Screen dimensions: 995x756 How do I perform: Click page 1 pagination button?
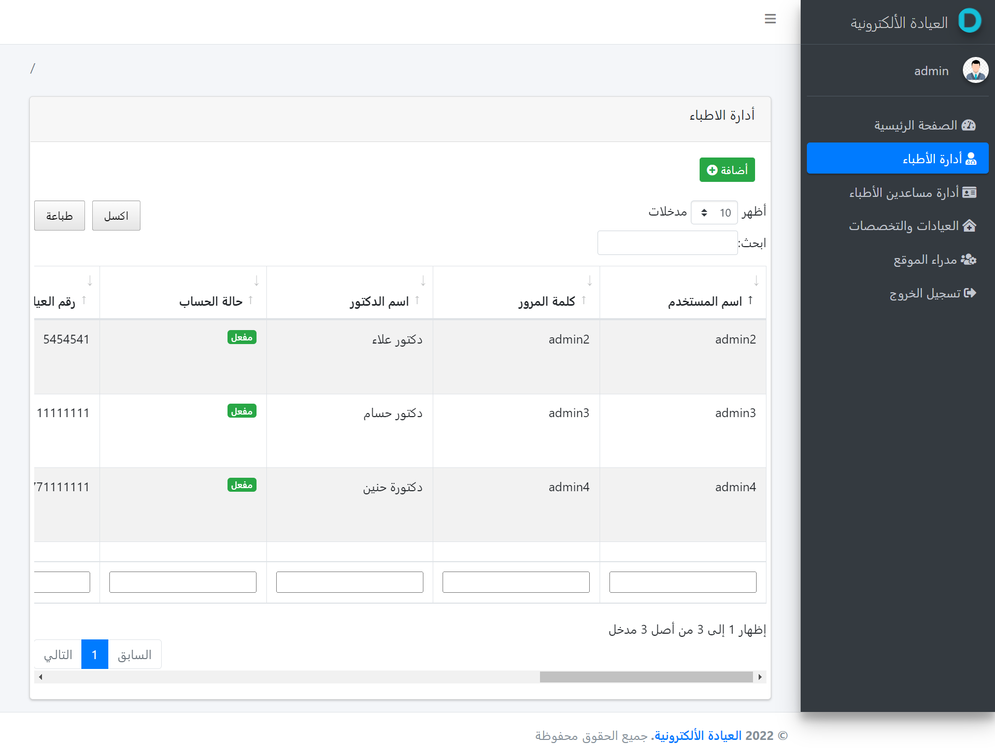[x=95, y=654]
